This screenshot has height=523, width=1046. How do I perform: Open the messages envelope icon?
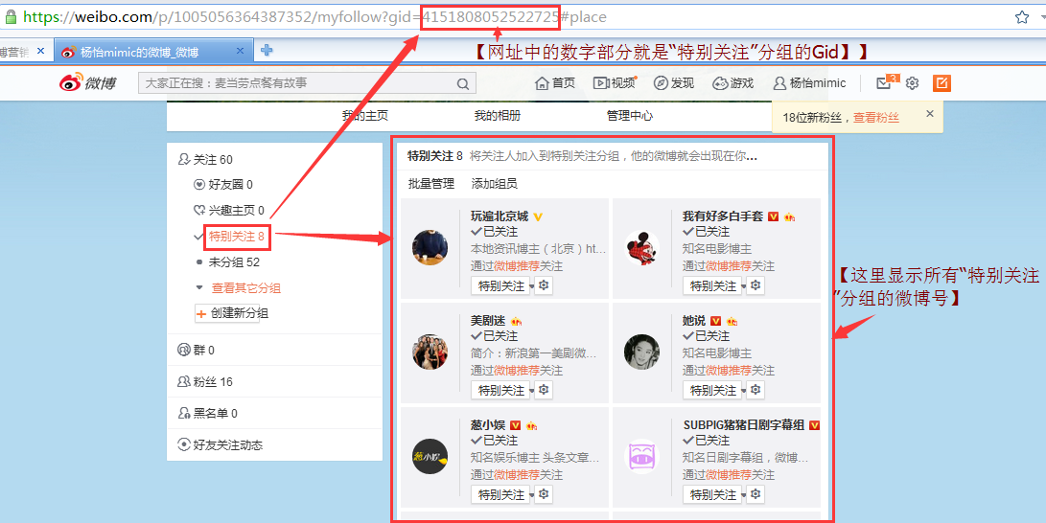tap(884, 83)
